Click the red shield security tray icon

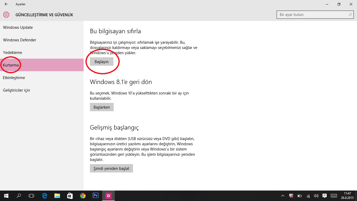pyautogui.click(x=291, y=196)
